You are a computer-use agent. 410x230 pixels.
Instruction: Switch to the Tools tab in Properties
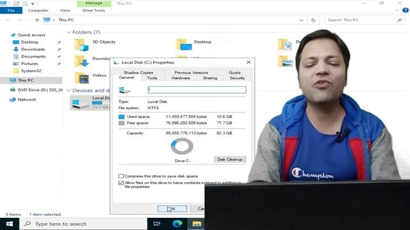coord(152,78)
